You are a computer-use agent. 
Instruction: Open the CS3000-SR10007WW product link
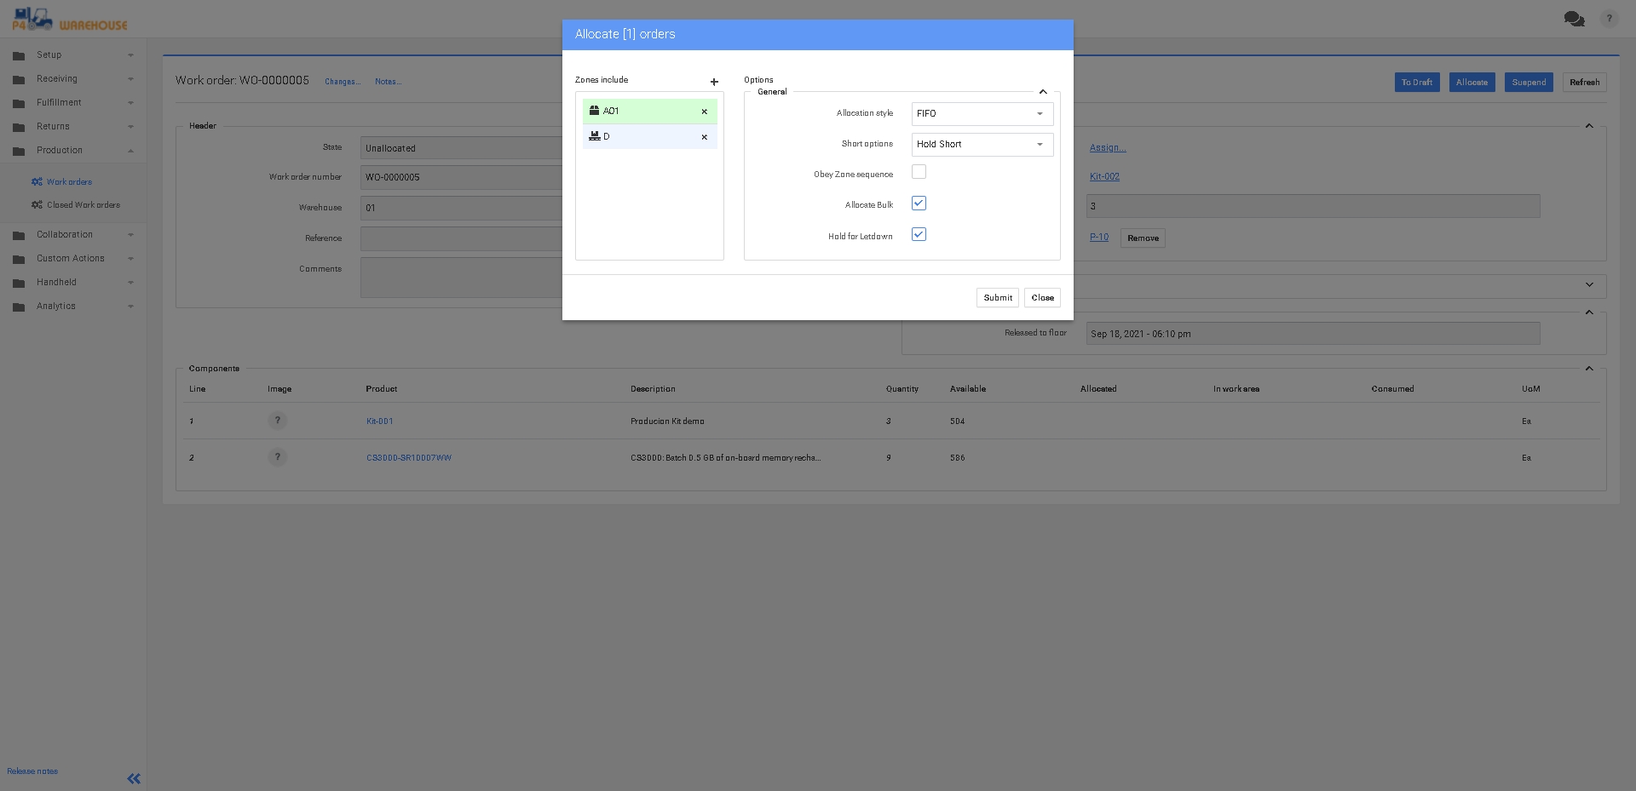[409, 458]
